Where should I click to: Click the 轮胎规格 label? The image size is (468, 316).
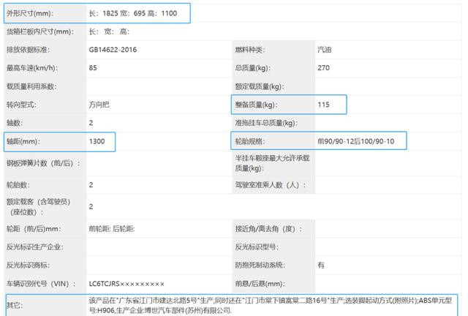tap(250, 141)
